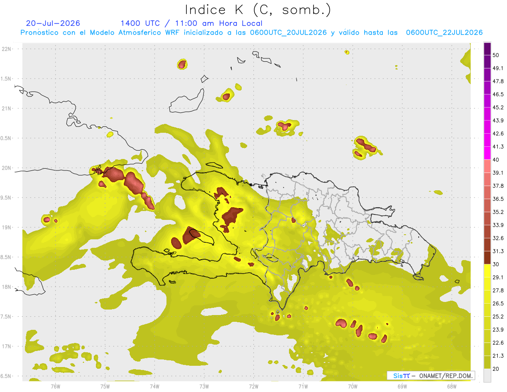Select the '0600UTC_22JUL2026' valid-until time
The height and width of the screenshot is (392, 507).
click(444, 33)
